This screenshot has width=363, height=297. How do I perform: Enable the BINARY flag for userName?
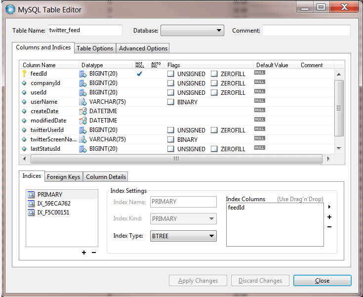pyautogui.click(x=170, y=102)
